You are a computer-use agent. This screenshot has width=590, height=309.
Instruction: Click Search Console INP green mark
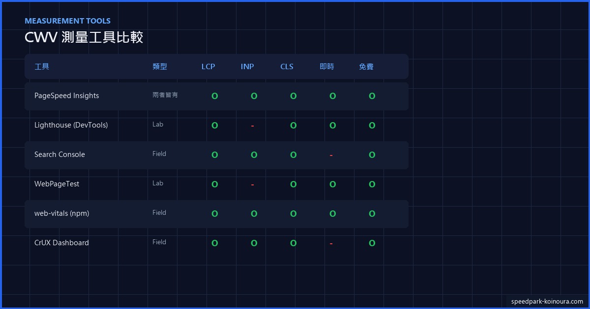254,155
